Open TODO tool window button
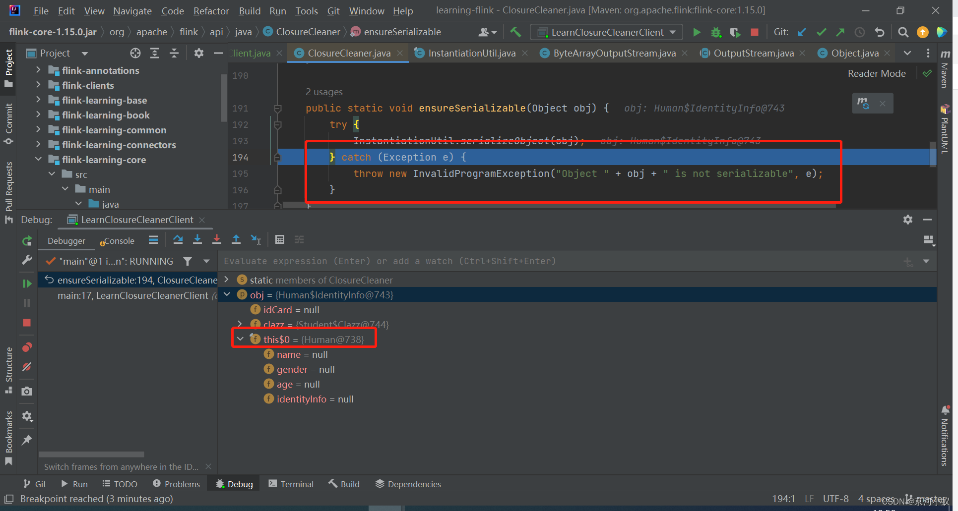The height and width of the screenshot is (511, 958). click(x=120, y=484)
